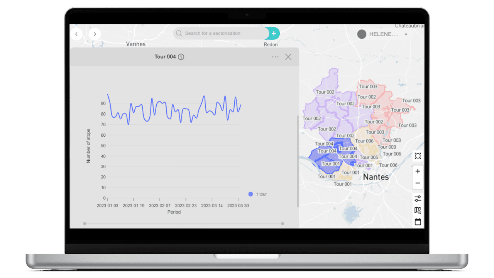The width and height of the screenshot is (494, 278).
Task: Focus the Search for a sectorisation field
Action: tap(221, 34)
